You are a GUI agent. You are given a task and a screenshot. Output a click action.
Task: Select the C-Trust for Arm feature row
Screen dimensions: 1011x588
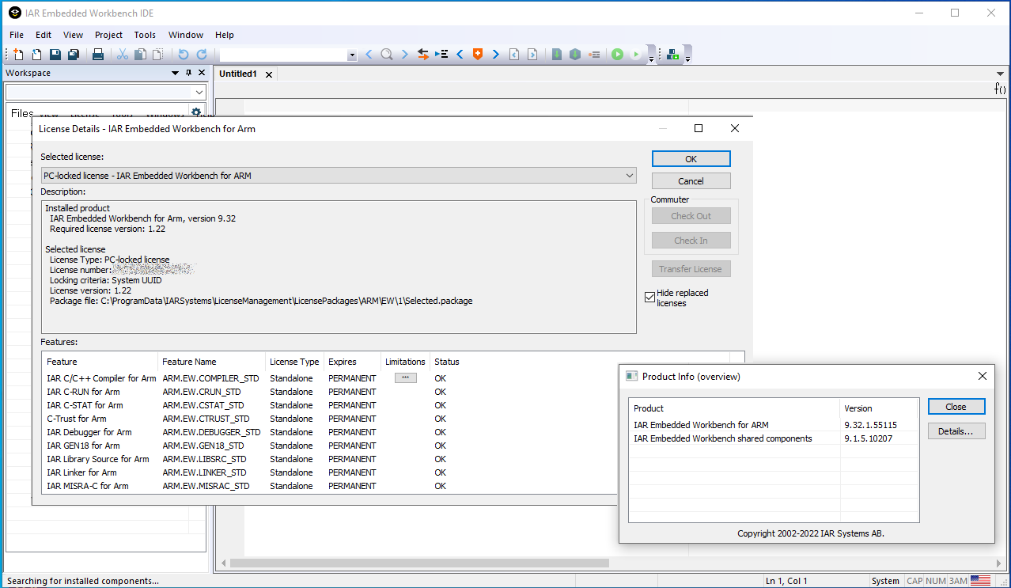(x=394, y=419)
